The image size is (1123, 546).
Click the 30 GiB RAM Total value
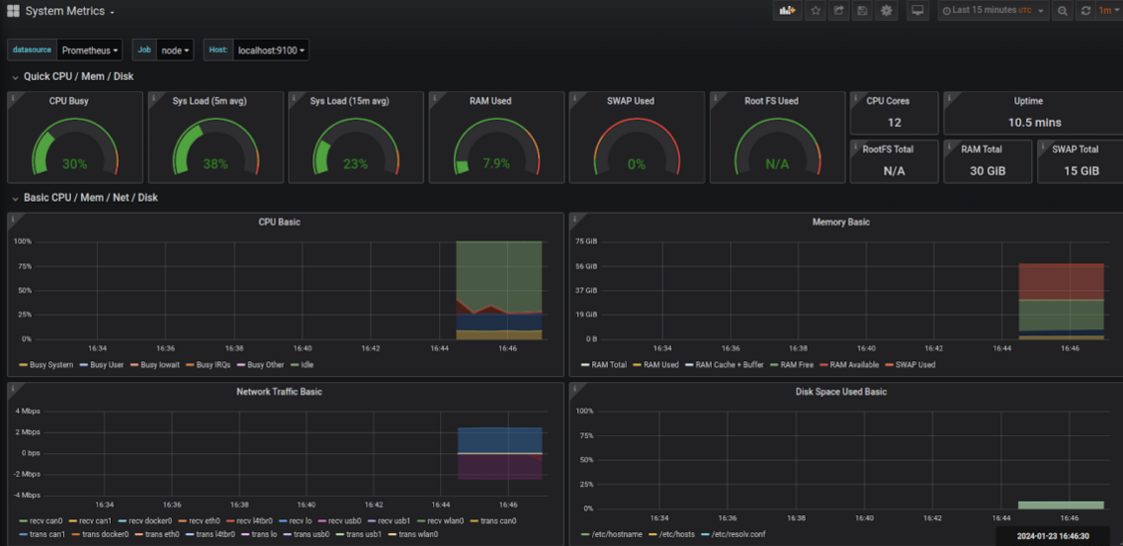coord(987,172)
